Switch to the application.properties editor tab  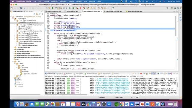tap(135, 11)
